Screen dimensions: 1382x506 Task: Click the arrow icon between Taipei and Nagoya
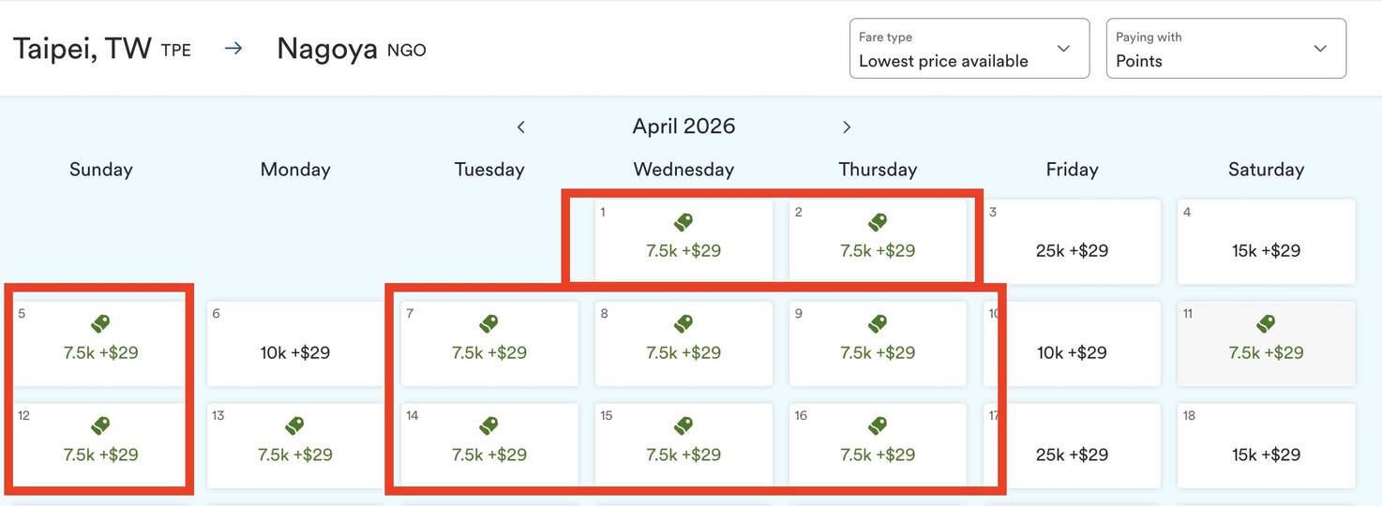(x=233, y=49)
